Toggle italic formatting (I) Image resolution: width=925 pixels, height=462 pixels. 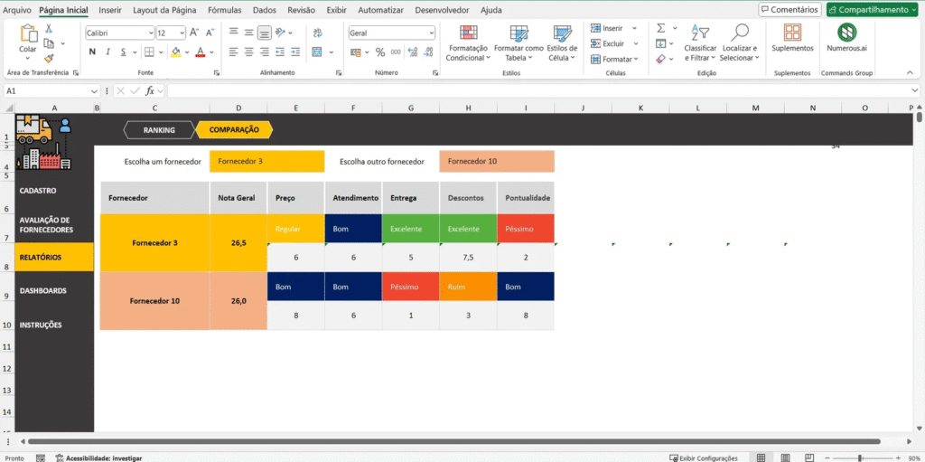point(107,52)
